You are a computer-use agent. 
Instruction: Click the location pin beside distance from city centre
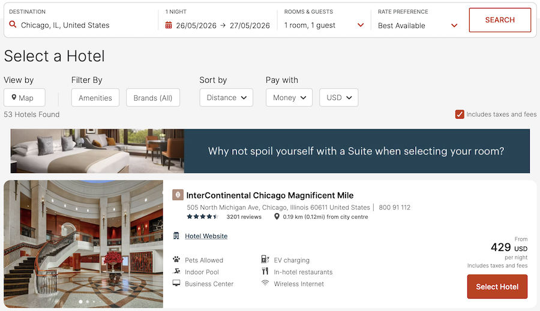click(x=277, y=217)
